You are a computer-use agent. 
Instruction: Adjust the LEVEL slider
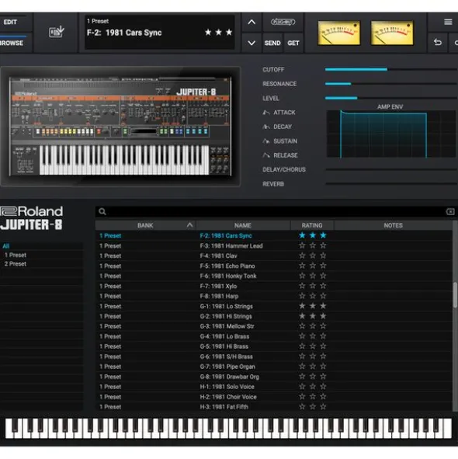[391, 98]
